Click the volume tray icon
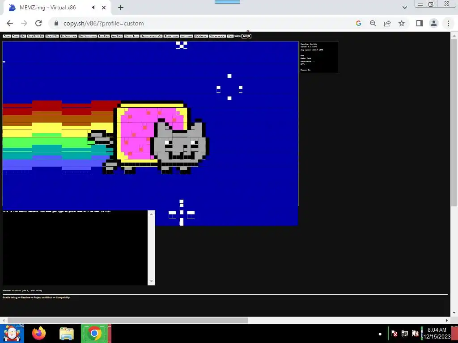The height and width of the screenshot is (343, 458). click(415, 333)
